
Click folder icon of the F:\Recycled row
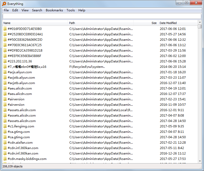(x=5, y=67)
